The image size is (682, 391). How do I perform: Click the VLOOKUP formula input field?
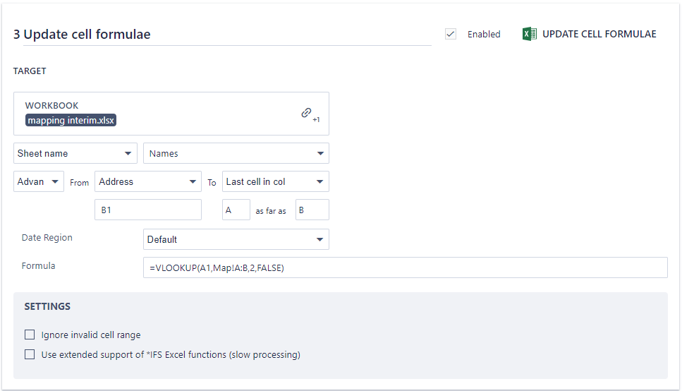tap(405, 267)
